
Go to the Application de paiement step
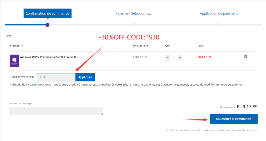(219, 14)
